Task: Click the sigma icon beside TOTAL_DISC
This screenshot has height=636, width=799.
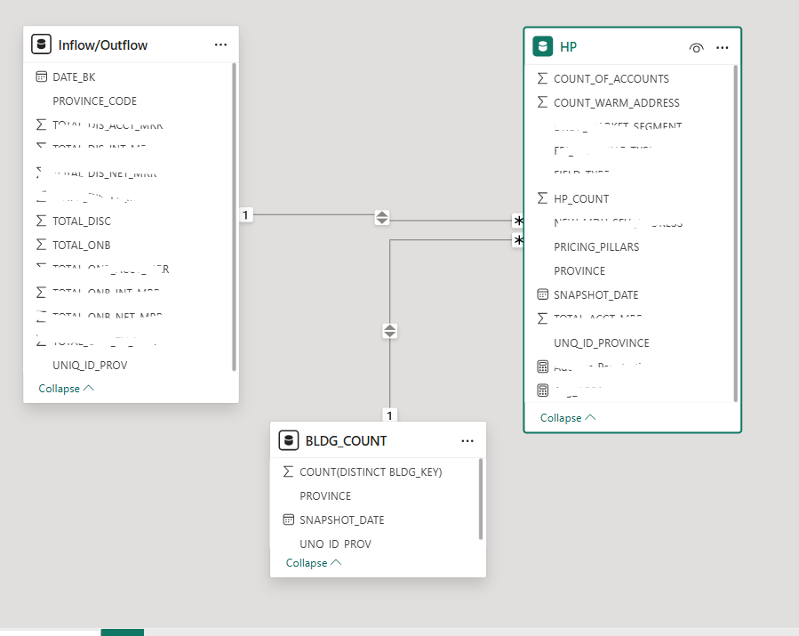Action: click(x=41, y=221)
